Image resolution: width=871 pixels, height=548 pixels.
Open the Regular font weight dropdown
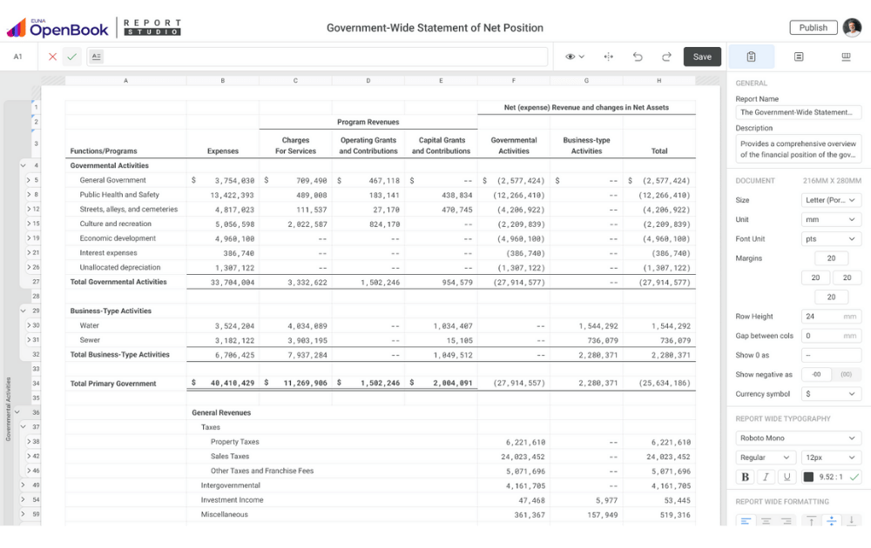click(x=766, y=458)
